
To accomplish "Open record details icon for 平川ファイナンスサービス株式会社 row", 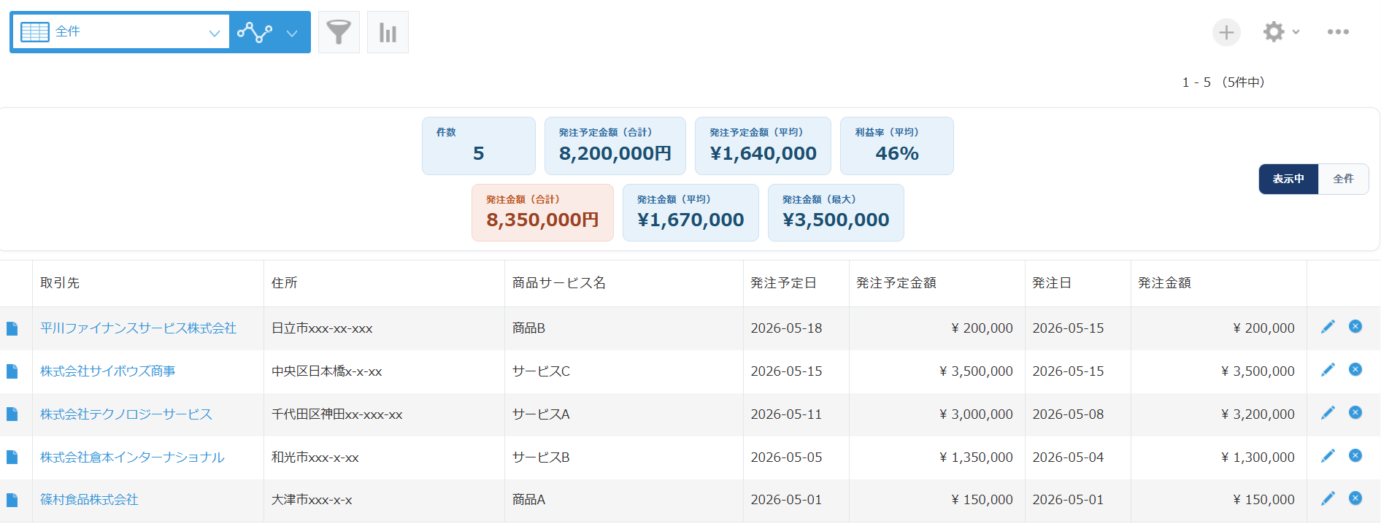I will click(12, 329).
